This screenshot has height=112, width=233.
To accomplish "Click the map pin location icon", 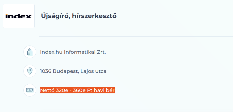I will pos(30,71).
